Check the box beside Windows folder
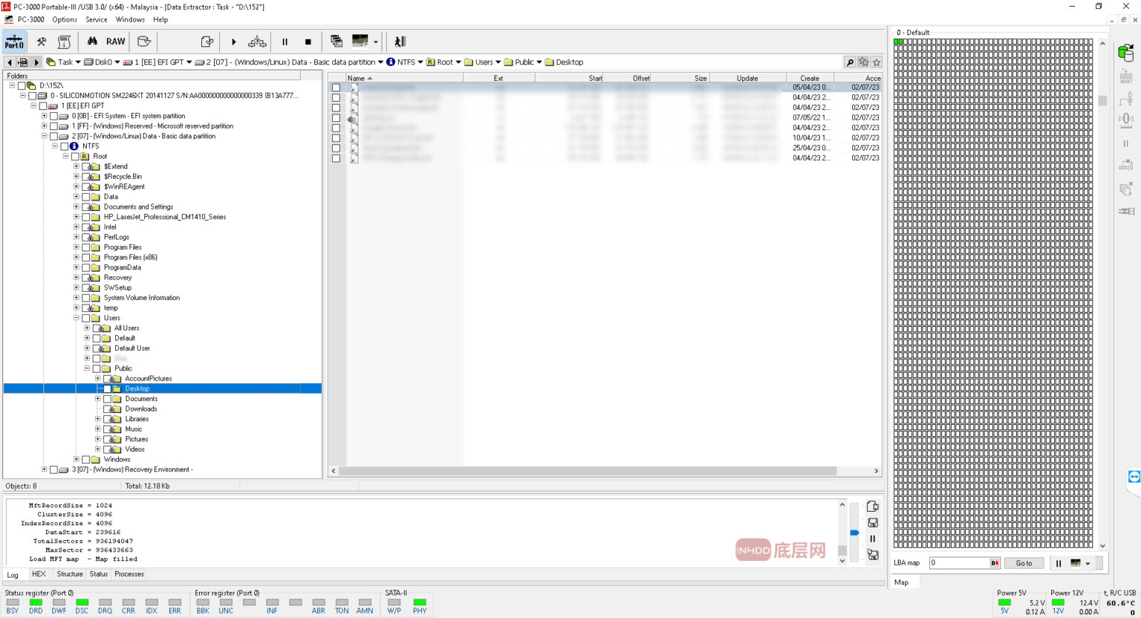The image size is (1141, 618). 86,460
